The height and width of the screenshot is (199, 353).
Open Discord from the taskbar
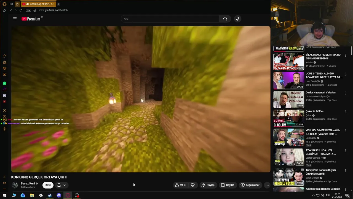click(x=59, y=195)
